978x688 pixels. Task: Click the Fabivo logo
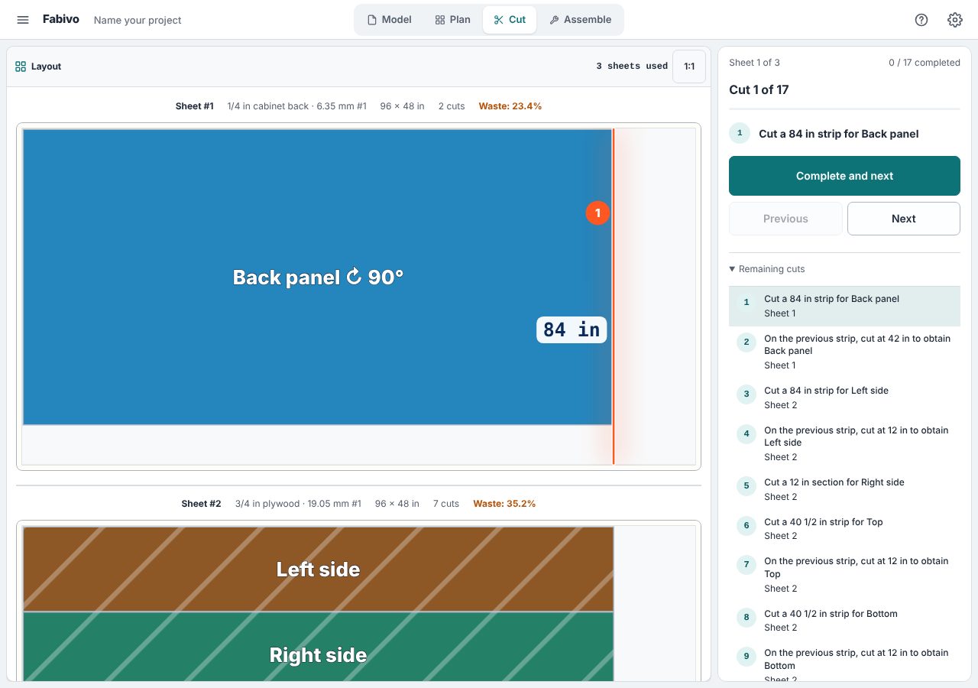click(61, 19)
